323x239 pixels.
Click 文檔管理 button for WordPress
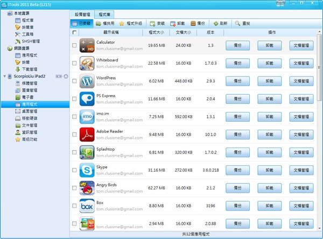[x=301, y=81]
